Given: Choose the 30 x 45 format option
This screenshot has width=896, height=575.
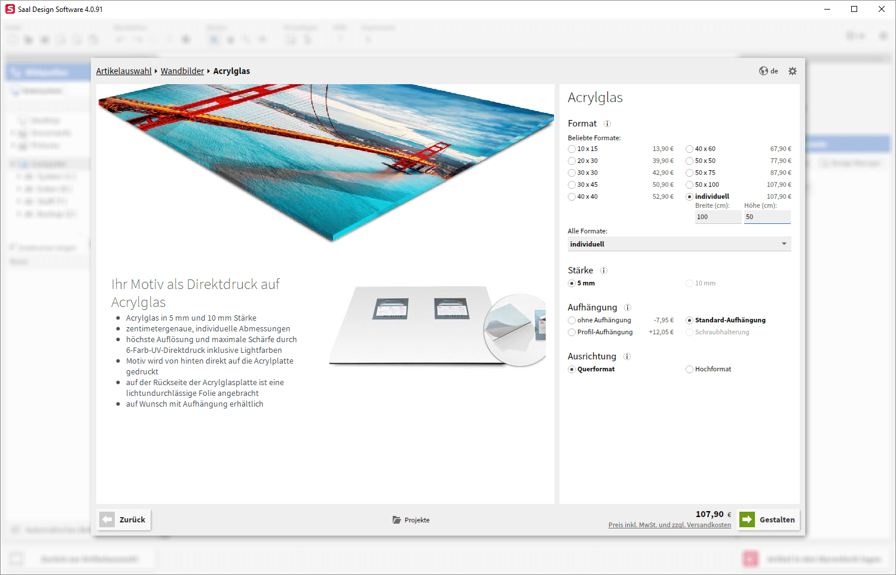Looking at the screenshot, I should tap(571, 185).
